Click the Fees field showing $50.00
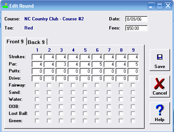Image resolution: width=174 pixels, height=132 pixels. [x=137, y=28]
